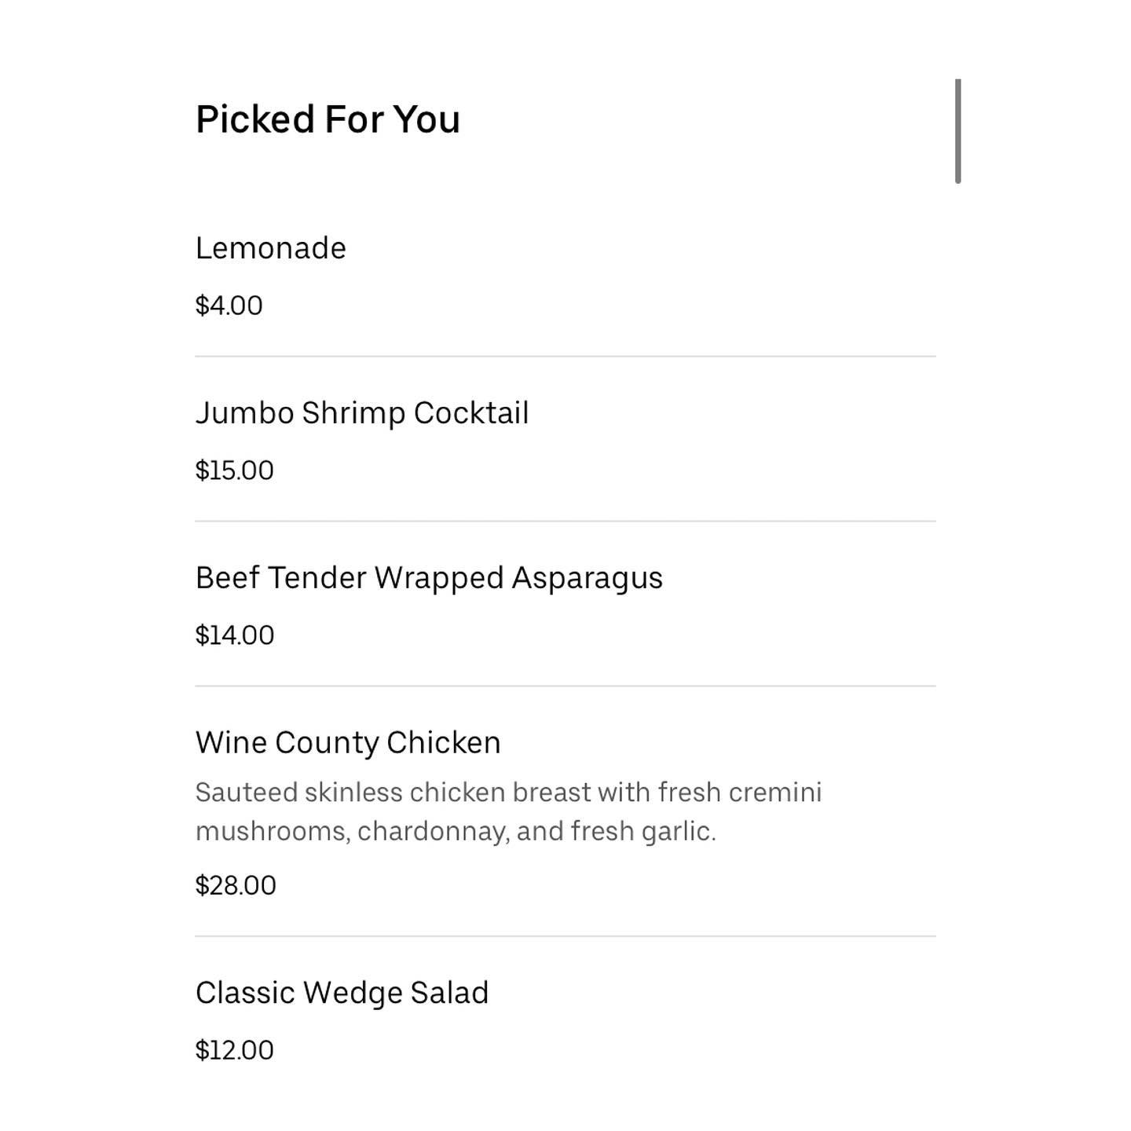This screenshot has height=1131, width=1131.
Task: Select the Classic Wedge Salad item
Action: pyautogui.click(x=342, y=993)
